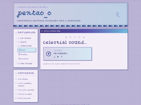Click the 'currently…' panel heading
Viewport: 141px width, 105px height.
27,73
